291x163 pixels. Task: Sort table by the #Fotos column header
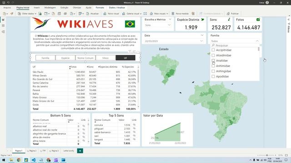73,67
